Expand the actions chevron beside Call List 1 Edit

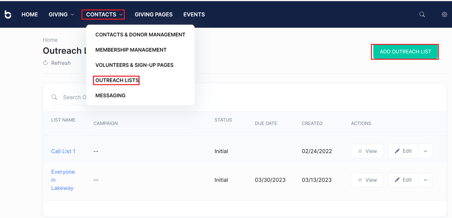tap(425, 151)
